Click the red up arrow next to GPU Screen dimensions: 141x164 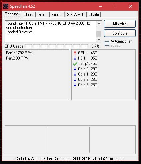(75, 53)
